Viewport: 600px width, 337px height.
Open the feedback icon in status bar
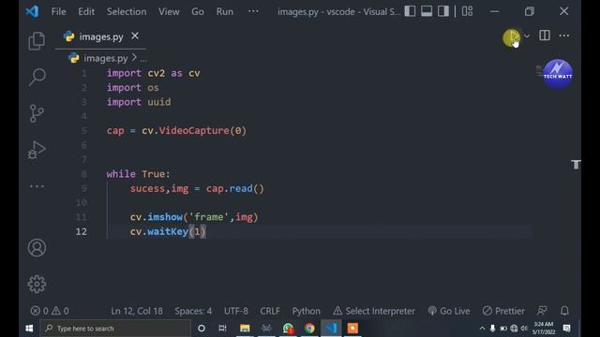pyautogui.click(x=542, y=311)
